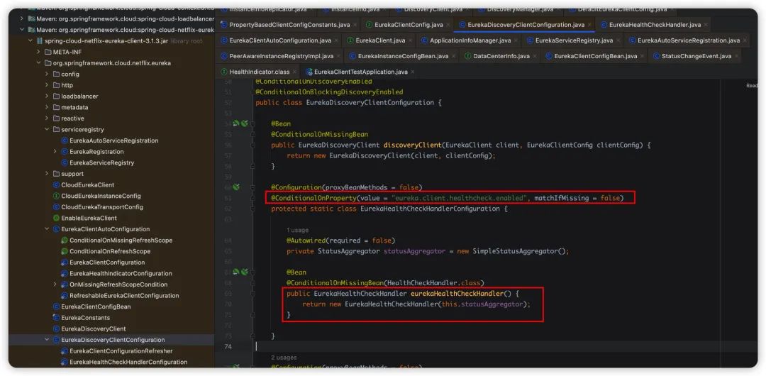The width and height of the screenshot is (766, 376).
Task: Click the CloudEurekaInstanceConfig interface icon
Action: (x=56, y=196)
